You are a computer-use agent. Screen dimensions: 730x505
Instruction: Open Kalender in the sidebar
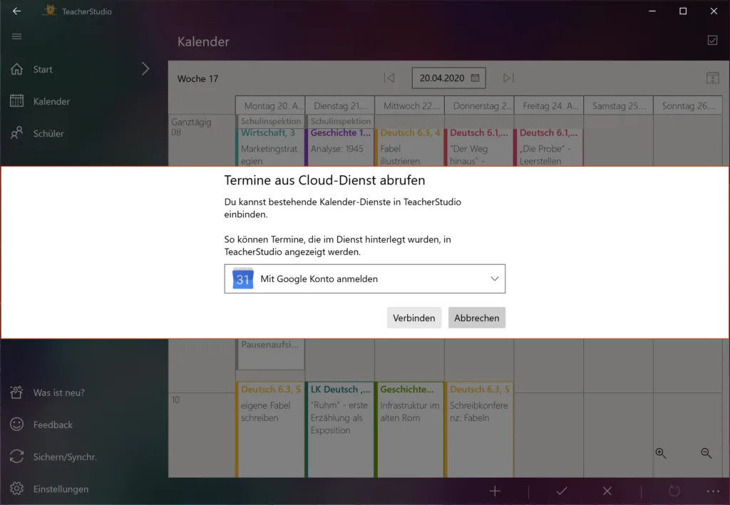click(x=51, y=101)
